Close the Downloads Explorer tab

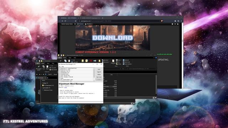tap(45, 78)
